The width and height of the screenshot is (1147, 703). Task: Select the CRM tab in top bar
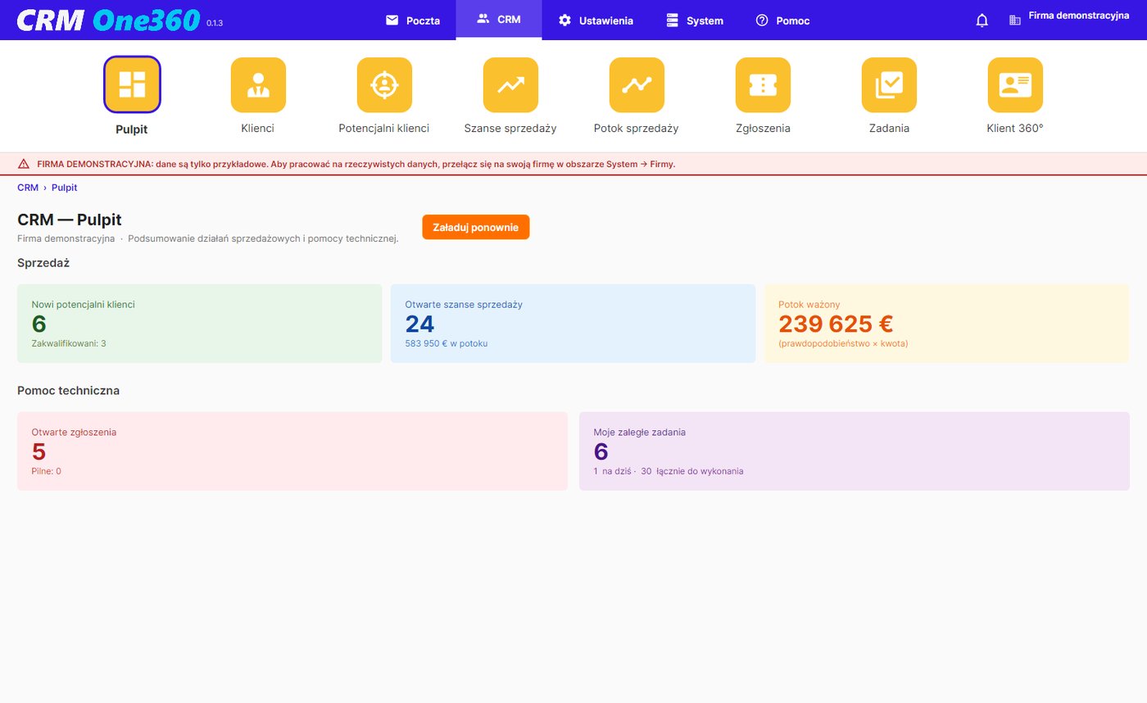pyautogui.click(x=499, y=20)
